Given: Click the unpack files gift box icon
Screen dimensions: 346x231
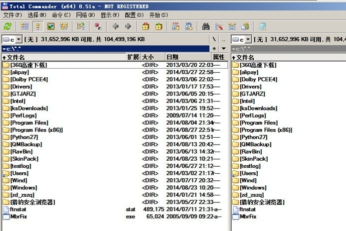Looking at the screenshot, I should [158, 27].
